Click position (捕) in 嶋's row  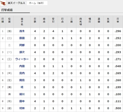coord(9,87)
